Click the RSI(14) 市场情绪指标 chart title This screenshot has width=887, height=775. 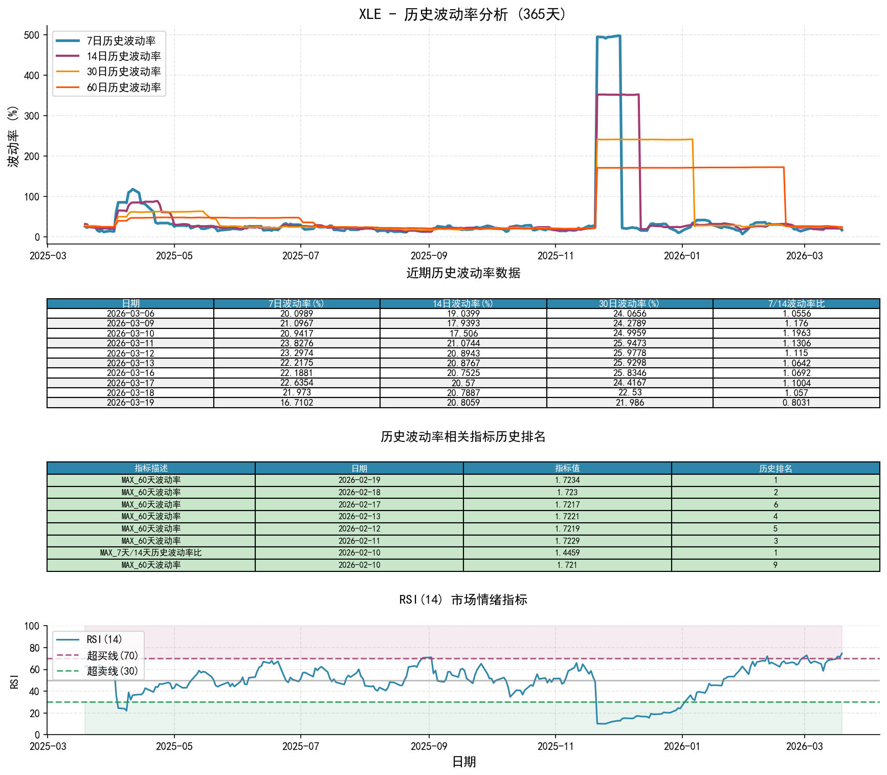[x=463, y=600]
